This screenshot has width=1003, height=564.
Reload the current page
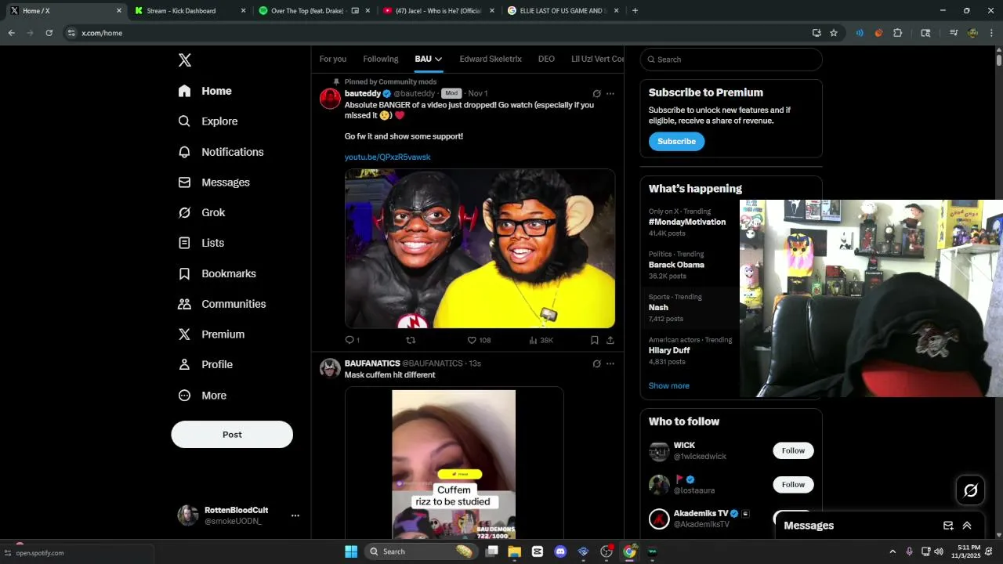pos(49,33)
